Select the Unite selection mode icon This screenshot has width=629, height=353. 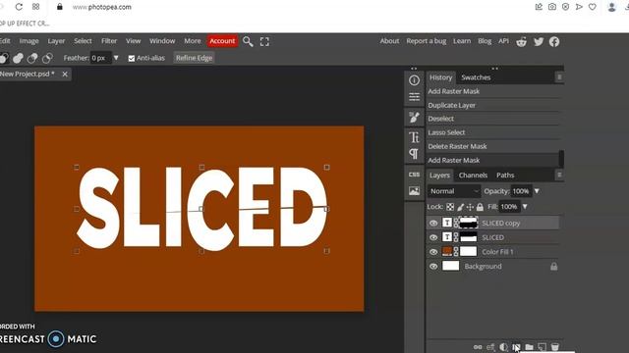18,58
